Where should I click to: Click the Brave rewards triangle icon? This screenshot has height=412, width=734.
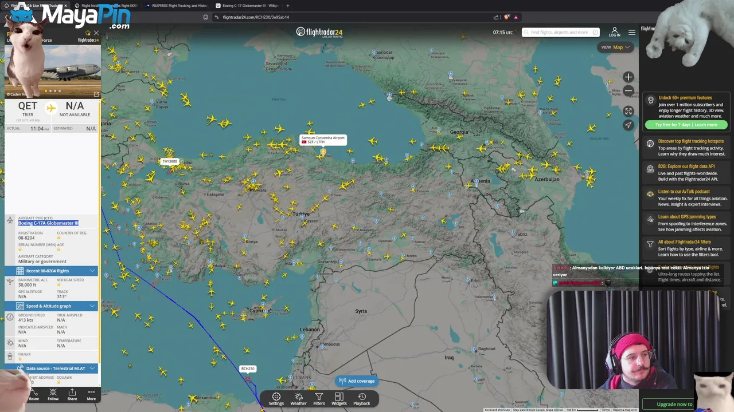(x=516, y=17)
